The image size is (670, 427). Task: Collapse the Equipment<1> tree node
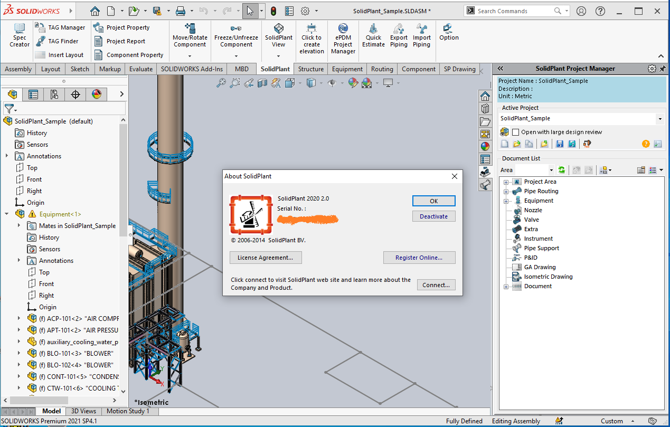7,214
